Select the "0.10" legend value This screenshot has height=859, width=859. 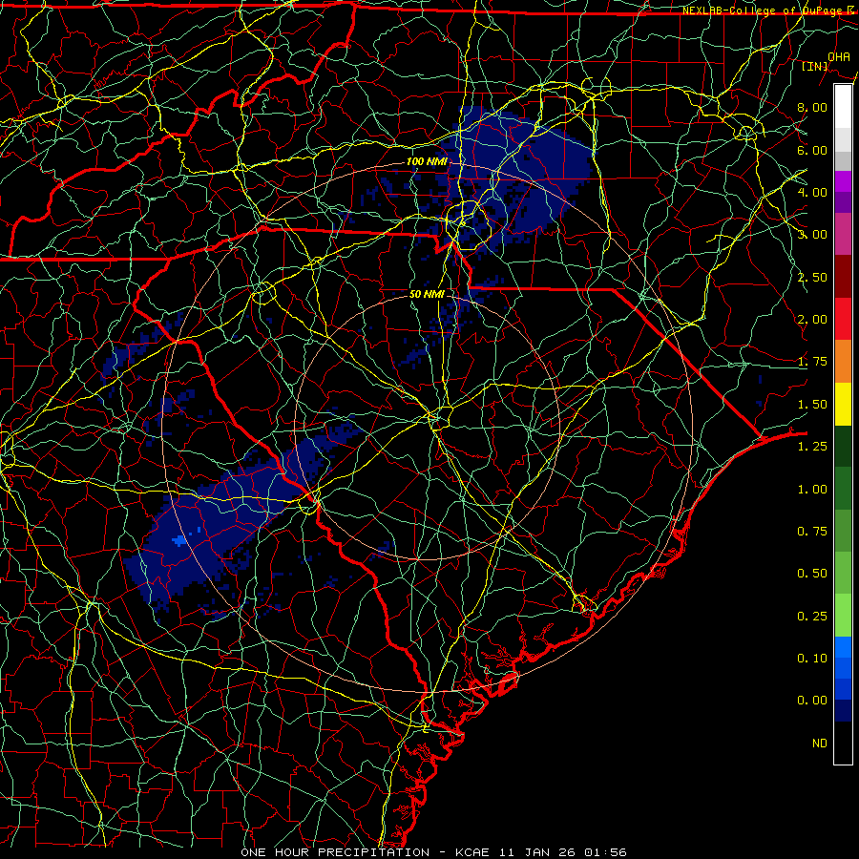point(812,659)
